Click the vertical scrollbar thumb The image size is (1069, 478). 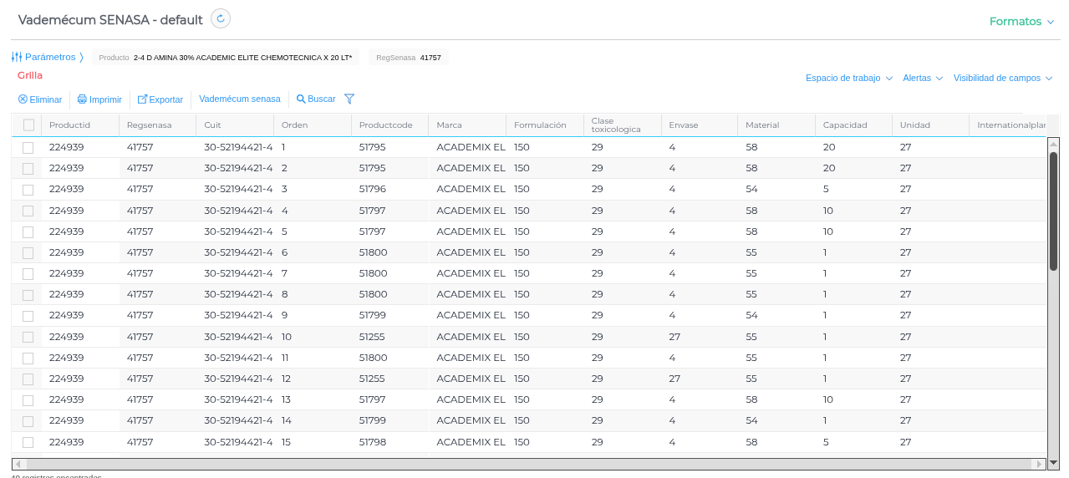click(x=1053, y=209)
